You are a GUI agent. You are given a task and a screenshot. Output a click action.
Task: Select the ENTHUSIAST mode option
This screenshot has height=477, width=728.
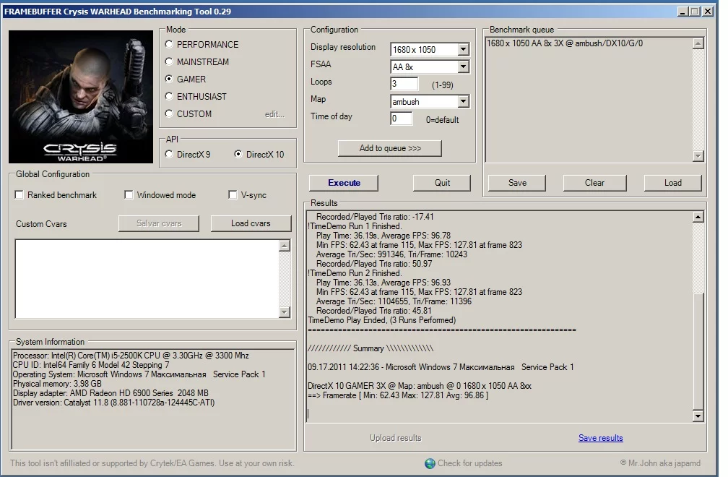(169, 96)
